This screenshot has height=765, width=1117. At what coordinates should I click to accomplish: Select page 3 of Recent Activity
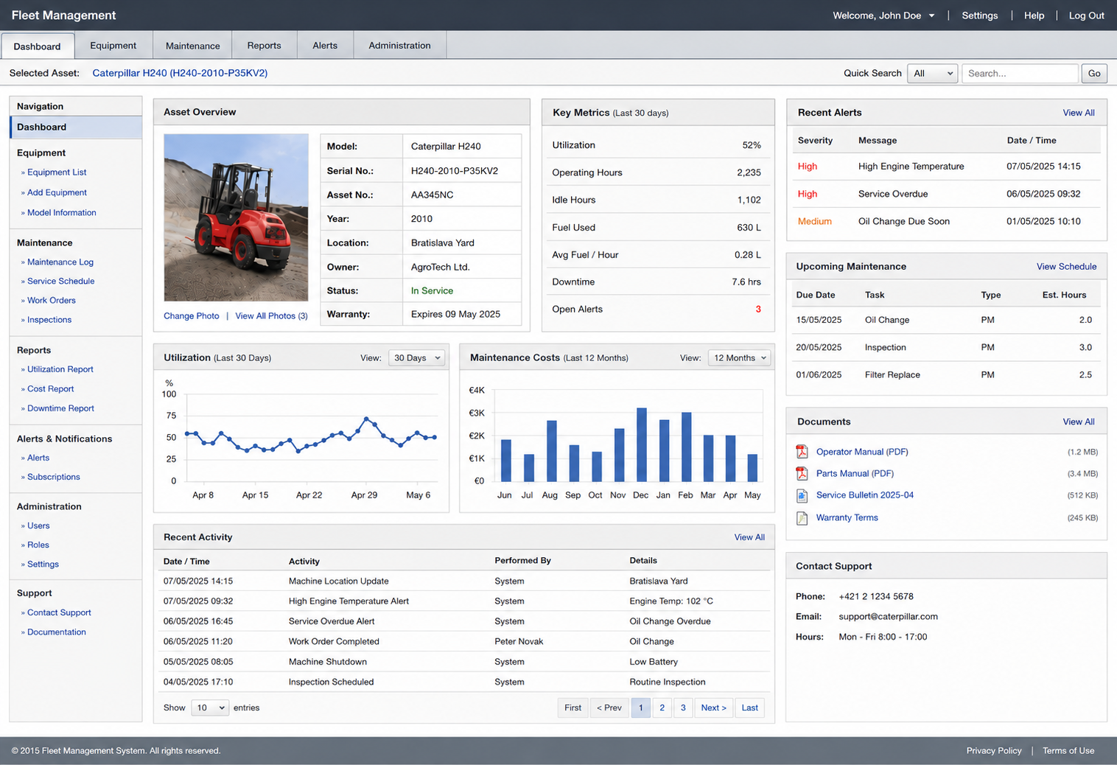683,708
